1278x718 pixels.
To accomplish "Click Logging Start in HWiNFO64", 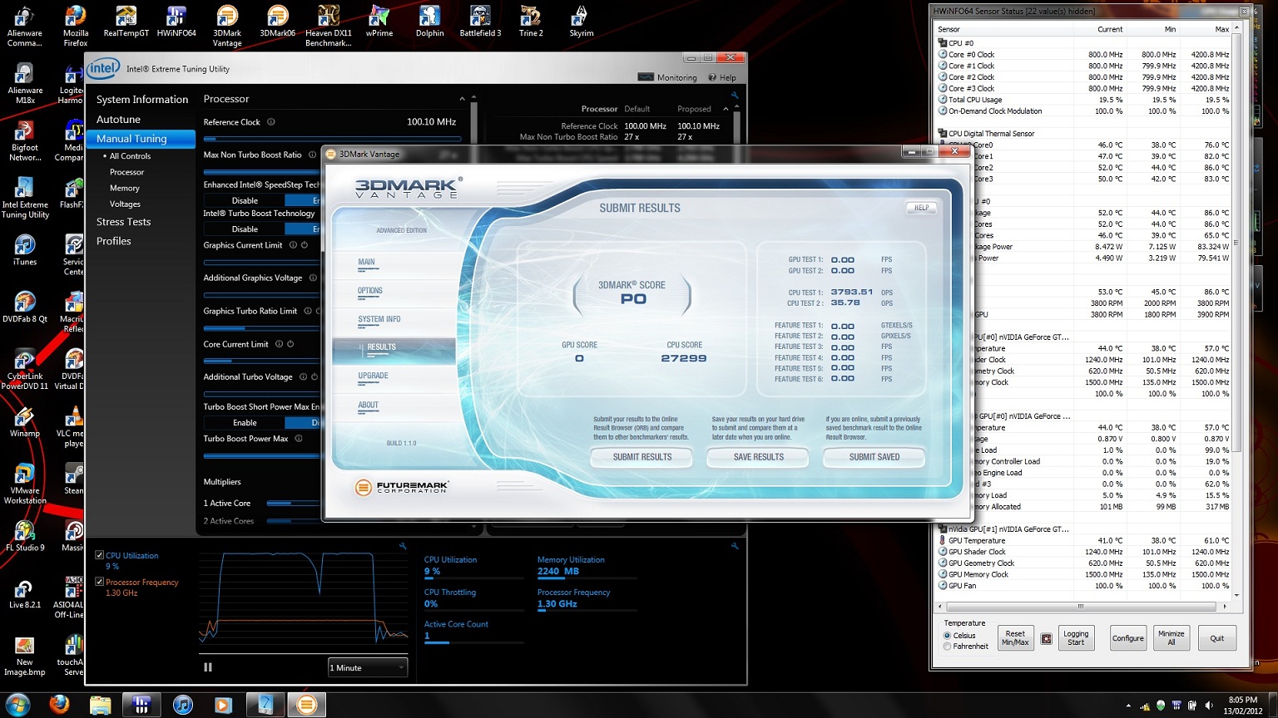I will 1076,638.
